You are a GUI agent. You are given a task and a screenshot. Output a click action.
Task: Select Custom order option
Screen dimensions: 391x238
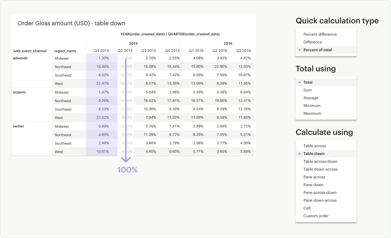[x=316, y=216]
